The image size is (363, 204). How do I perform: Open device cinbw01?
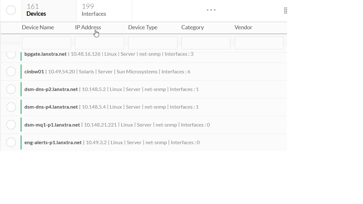click(x=34, y=71)
